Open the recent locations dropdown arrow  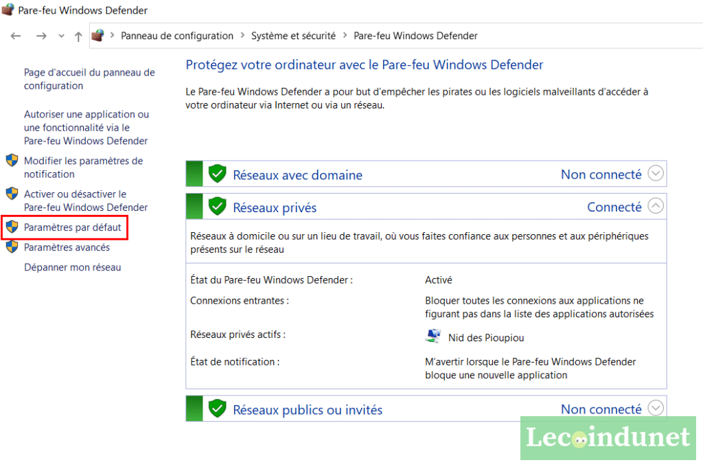pyautogui.click(x=61, y=36)
